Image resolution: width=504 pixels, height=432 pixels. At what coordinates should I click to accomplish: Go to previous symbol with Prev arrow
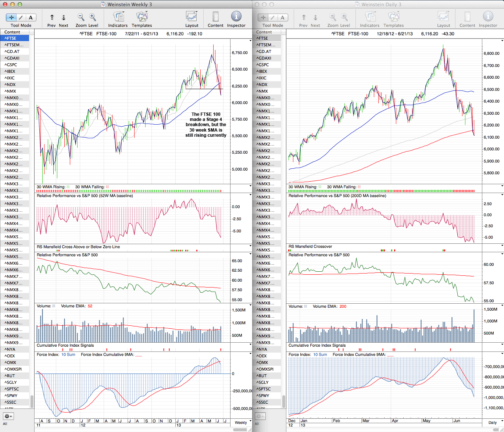tap(52, 17)
